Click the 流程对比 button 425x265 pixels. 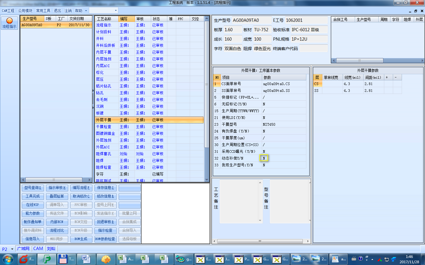(57, 231)
